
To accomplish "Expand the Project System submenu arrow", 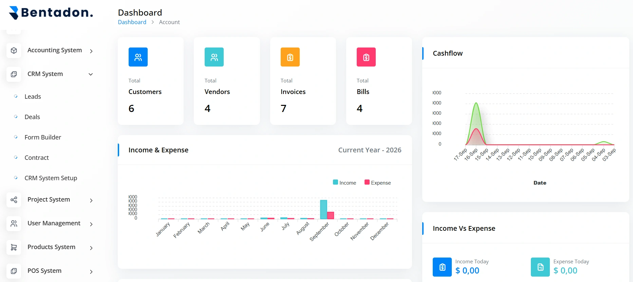I will (91, 201).
